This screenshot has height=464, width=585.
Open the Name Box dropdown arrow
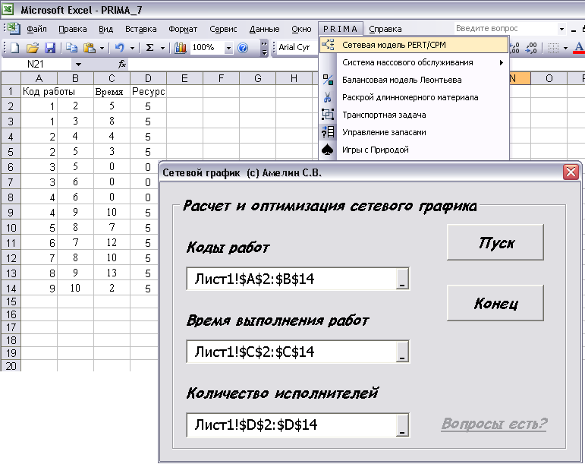[x=78, y=65]
